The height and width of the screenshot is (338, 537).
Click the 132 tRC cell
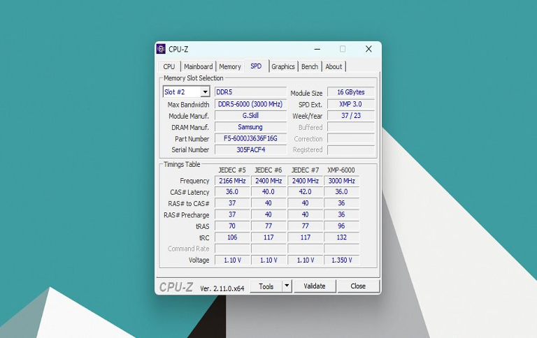pos(341,237)
